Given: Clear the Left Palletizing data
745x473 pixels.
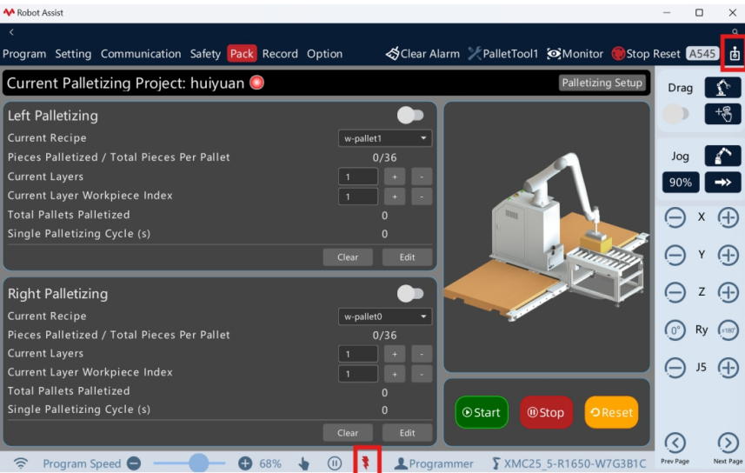Looking at the screenshot, I should pyautogui.click(x=348, y=257).
